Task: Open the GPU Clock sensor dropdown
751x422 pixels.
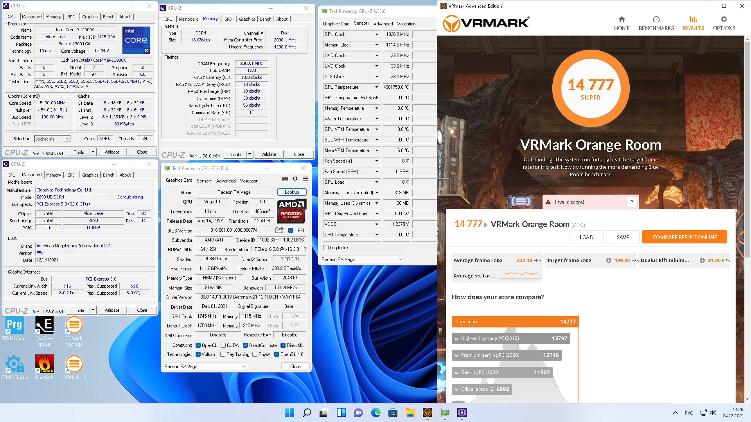Action: 377,34
